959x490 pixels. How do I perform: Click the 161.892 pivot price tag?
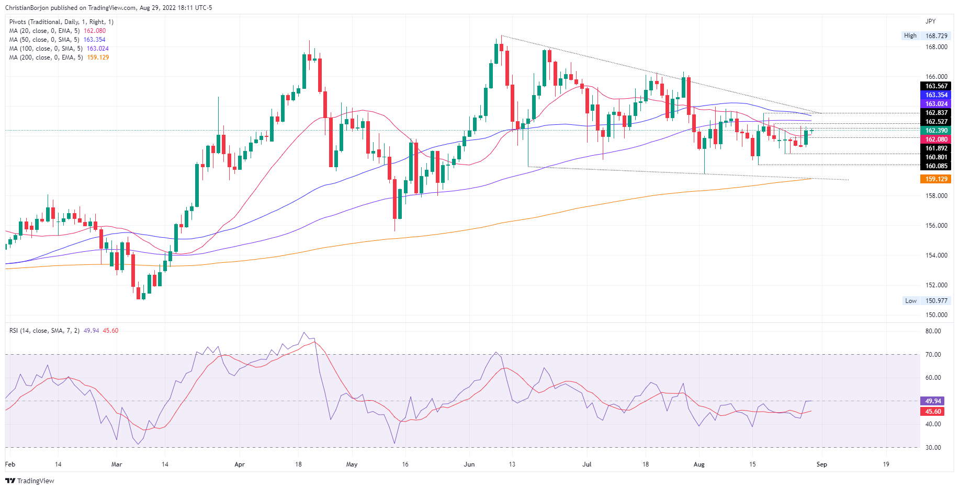click(x=936, y=148)
